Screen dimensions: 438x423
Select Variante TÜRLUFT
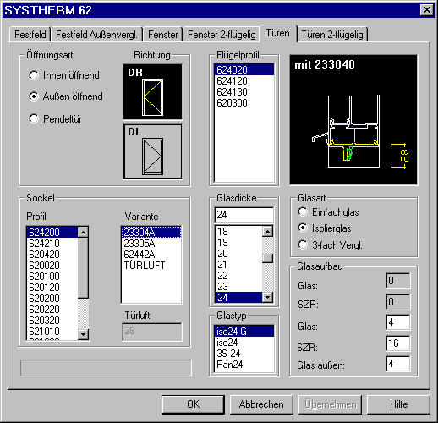(151, 266)
